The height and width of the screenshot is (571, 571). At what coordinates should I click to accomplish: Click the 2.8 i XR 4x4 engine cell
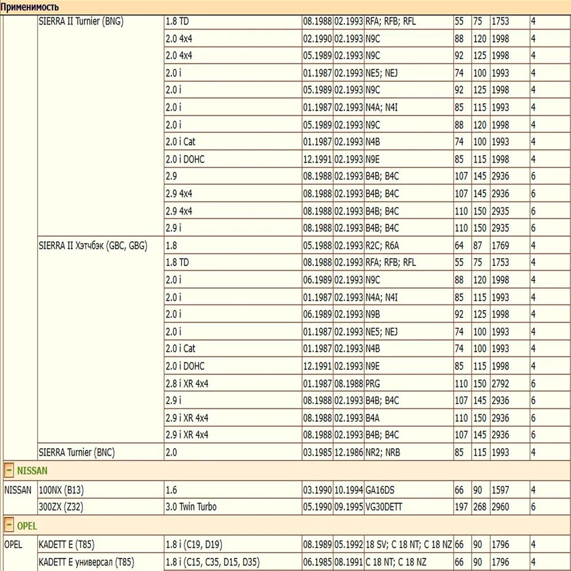[x=186, y=383]
